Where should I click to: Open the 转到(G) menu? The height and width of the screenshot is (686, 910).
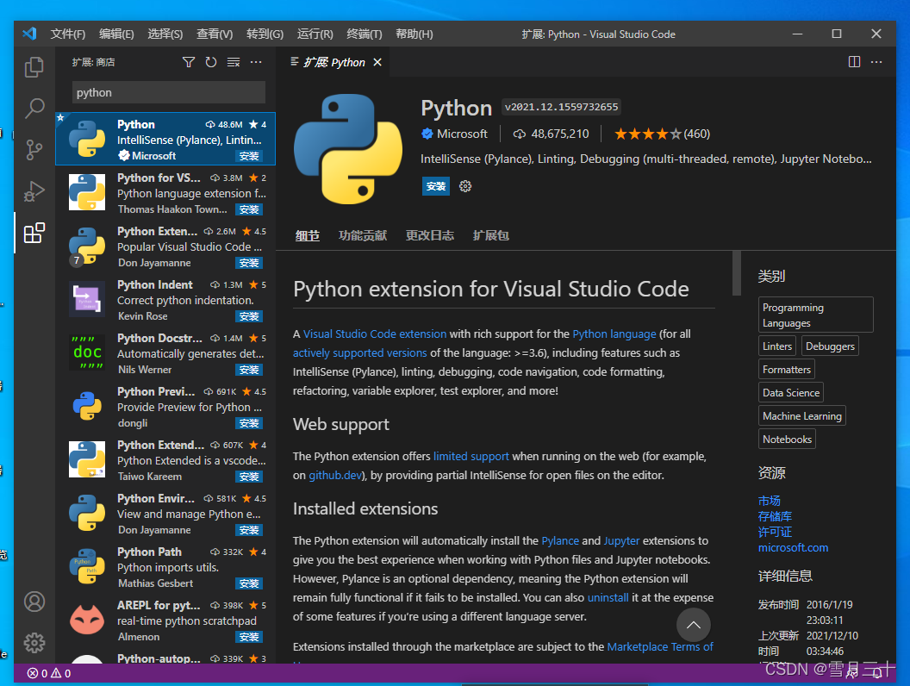(x=265, y=34)
